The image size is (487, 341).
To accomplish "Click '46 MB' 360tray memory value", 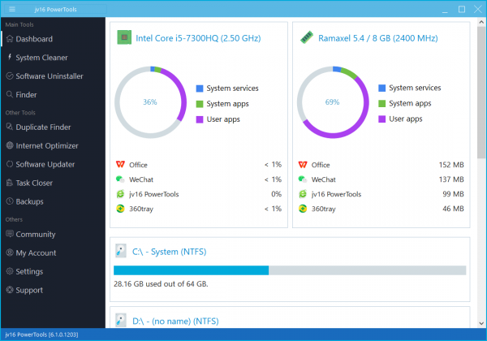I will click(453, 209).
